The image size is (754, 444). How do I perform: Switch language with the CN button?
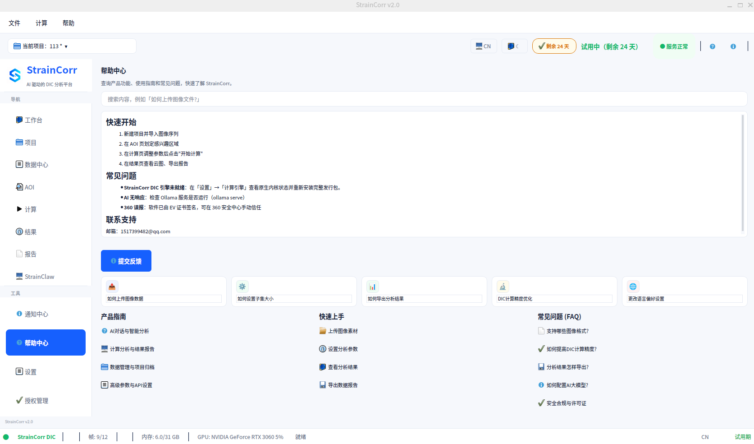[x=484, y=46]
